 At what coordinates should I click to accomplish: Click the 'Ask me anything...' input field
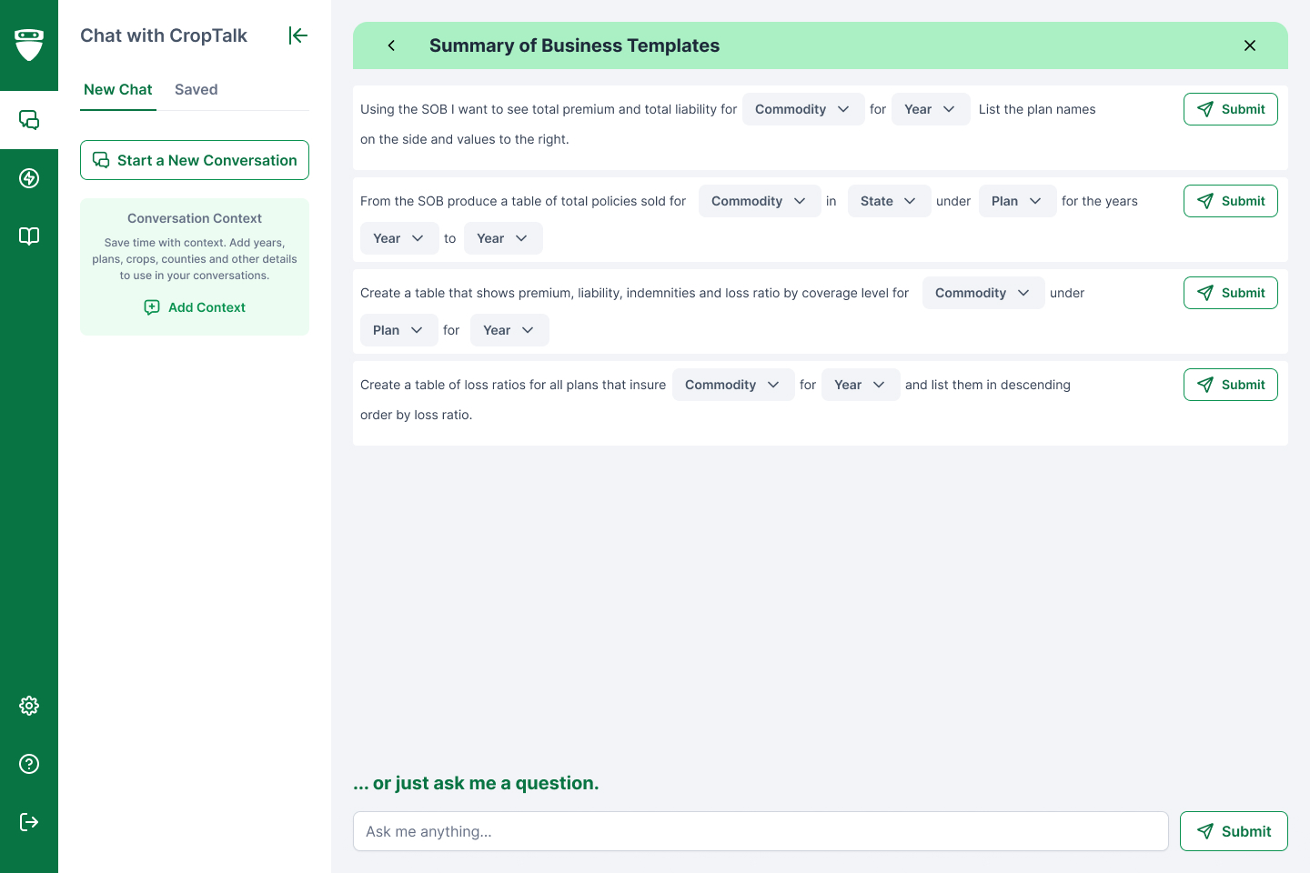[761, 831]
